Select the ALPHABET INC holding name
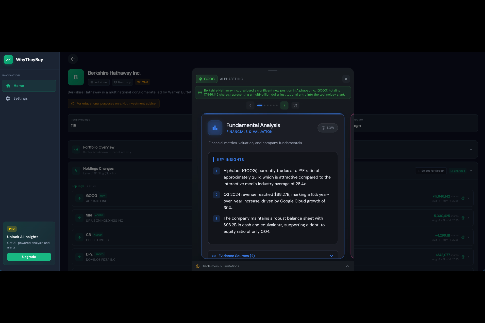The height and width of the screenshot is (323, 485). (97, 201)
